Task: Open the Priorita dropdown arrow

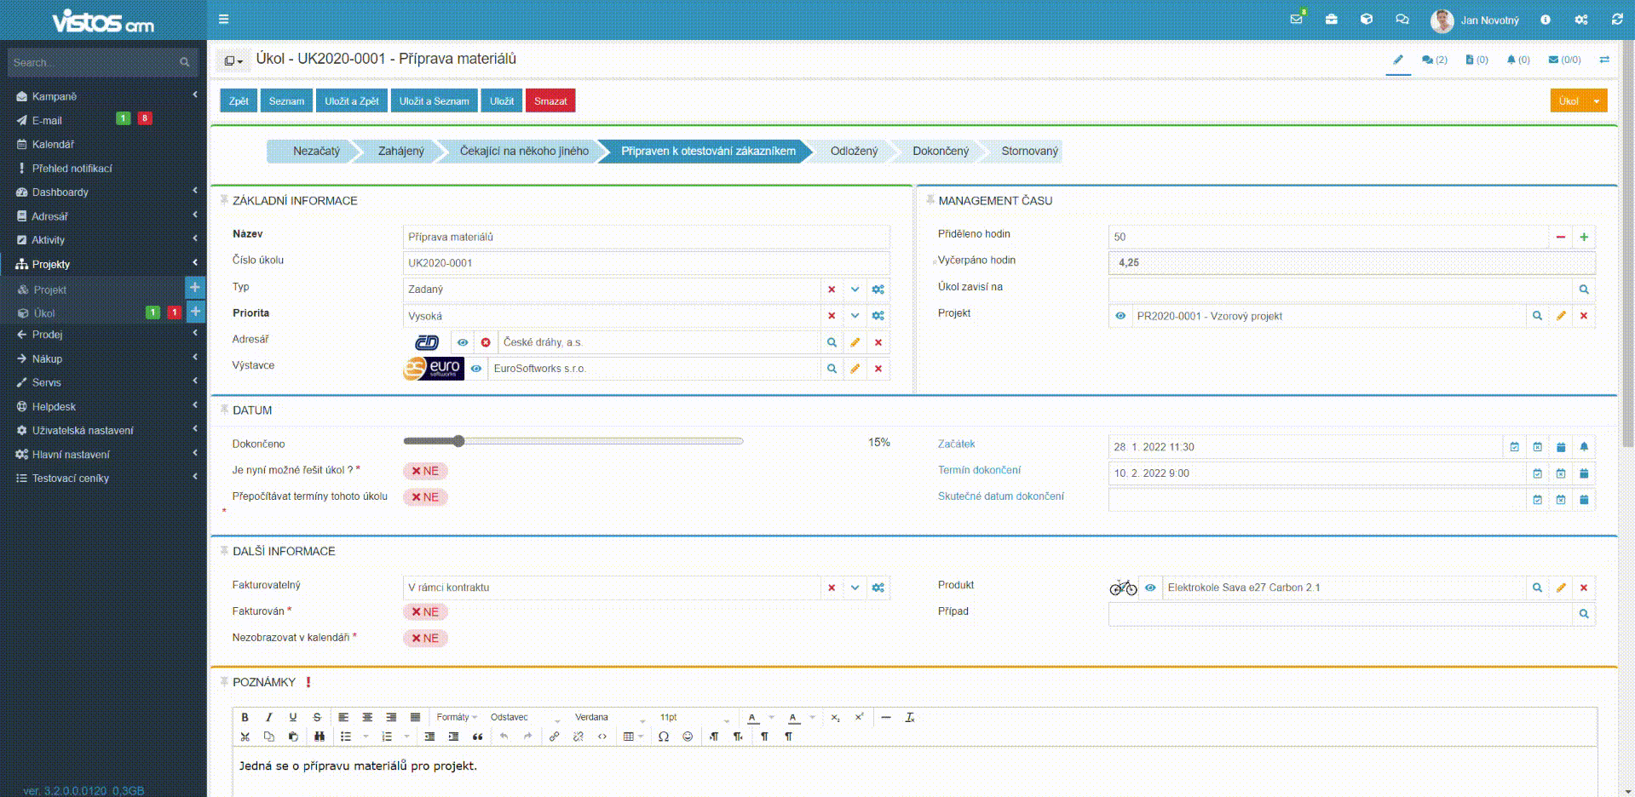Action: pos(855,316)
